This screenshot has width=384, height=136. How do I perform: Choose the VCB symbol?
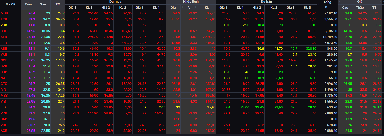[x=4, y=125]
